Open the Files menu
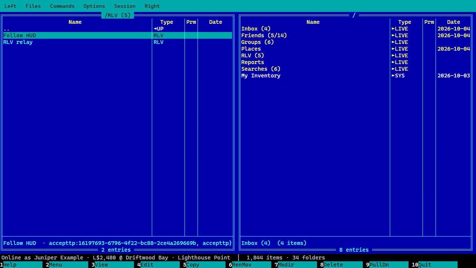The width and height of the screenshot is (476, 268). tap(33, 6)
